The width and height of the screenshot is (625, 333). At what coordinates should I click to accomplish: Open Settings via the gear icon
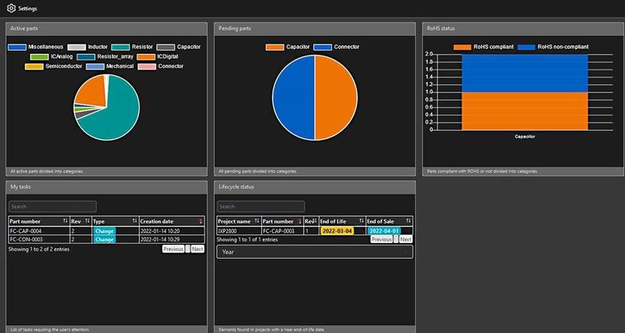click(x=11, y=8)
